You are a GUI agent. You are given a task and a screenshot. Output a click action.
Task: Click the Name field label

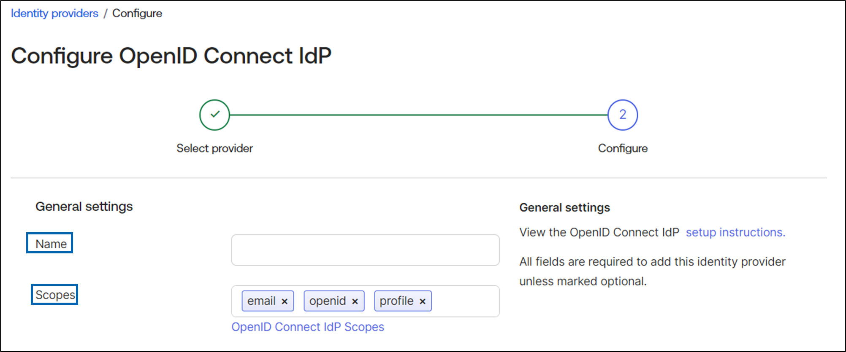click(x=51, y=244)
